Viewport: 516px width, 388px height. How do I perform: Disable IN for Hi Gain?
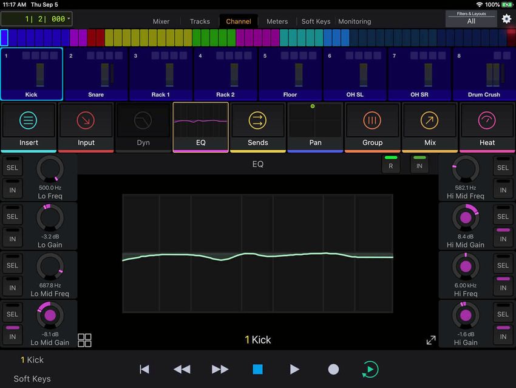503,334
